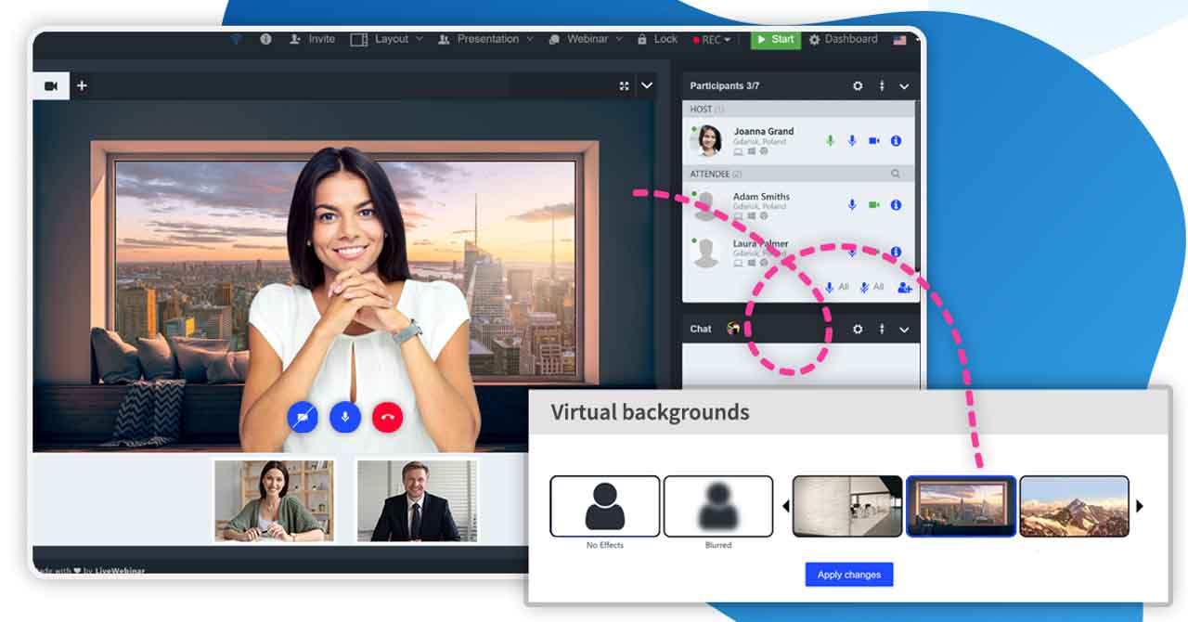Select the Blurred virtual background
Image resolution: width=1188 pixels, height=622 pixels.
tap(718, 506)
